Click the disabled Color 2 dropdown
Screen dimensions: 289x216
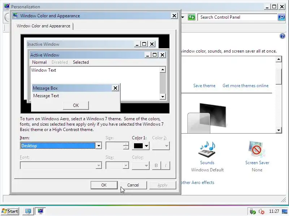click(161, 146)
